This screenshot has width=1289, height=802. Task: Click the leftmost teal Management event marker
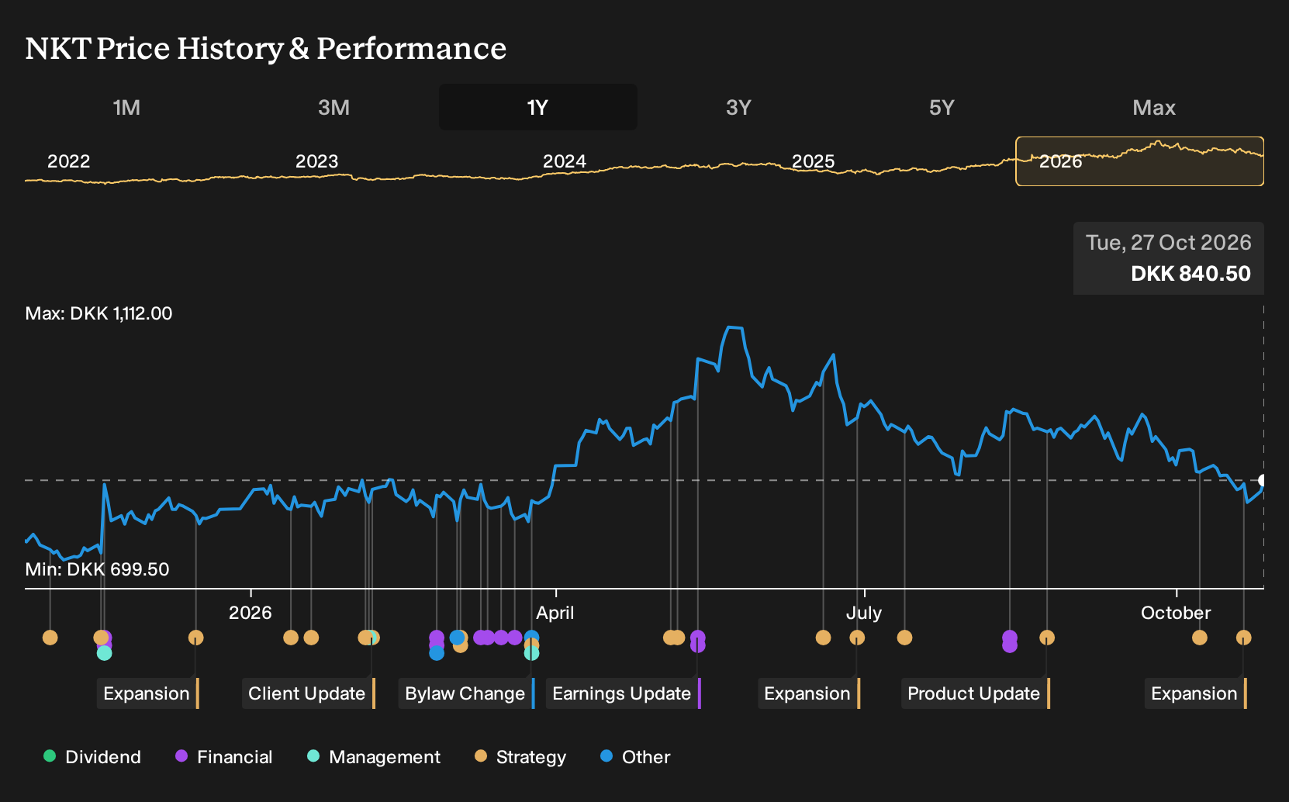pos(105,653)
